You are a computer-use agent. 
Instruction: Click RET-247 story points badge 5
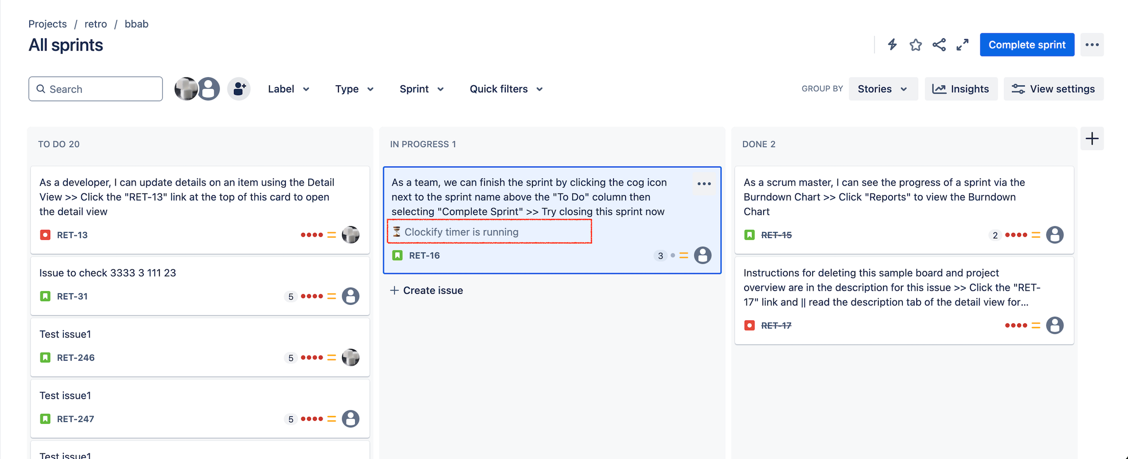[x=290, y=419]
